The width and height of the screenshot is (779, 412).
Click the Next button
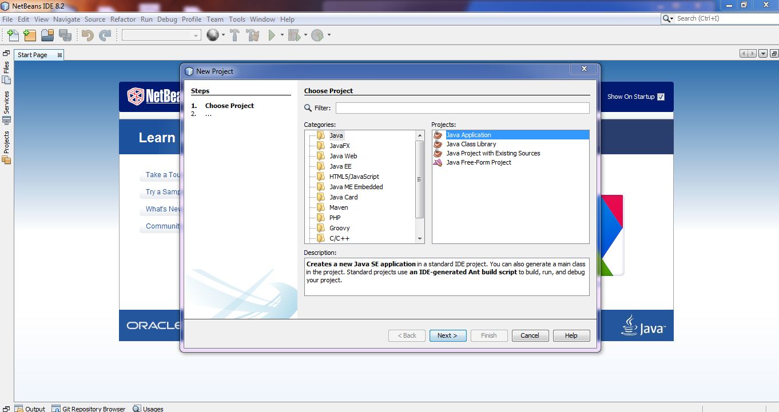448,335
